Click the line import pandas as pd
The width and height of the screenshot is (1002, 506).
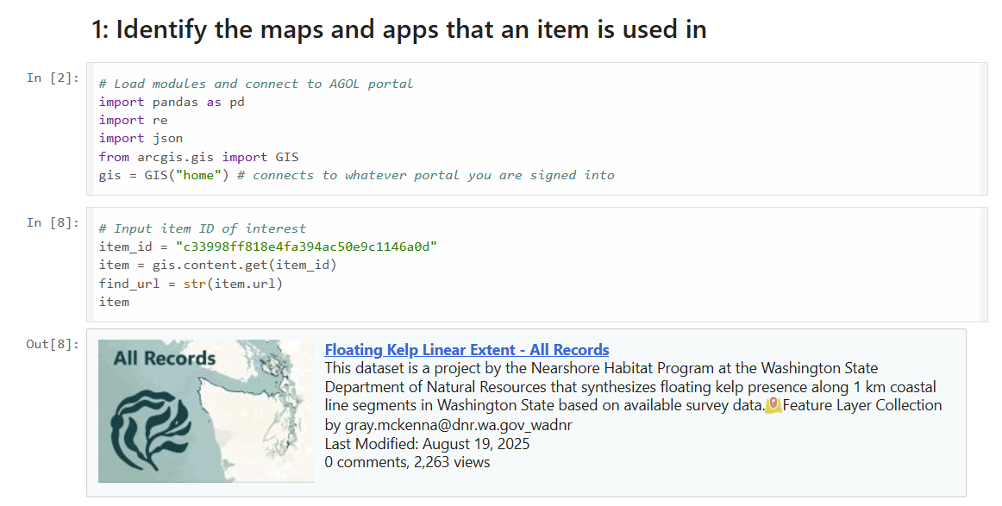click(x=172, y=103)
